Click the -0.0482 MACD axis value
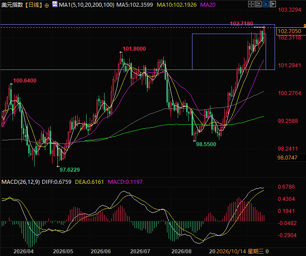Viewport: 306px width, 256px height. (287, 223)
